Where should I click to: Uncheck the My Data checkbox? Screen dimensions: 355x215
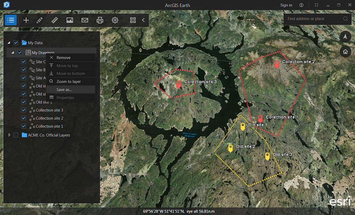(16, 42)
